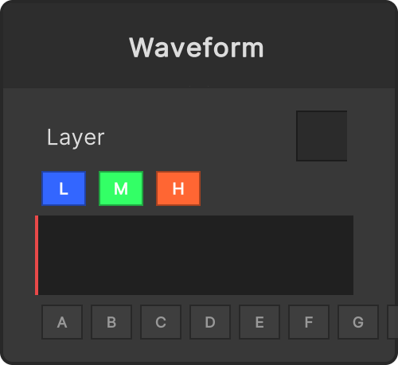Viewport: 398px width, 365px height.
Task: Toggle the green M mid-band button
Action: click(121, 188)
